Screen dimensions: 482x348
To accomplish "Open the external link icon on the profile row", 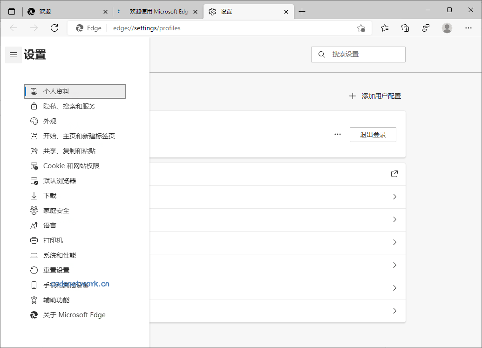I will (394, 173).
